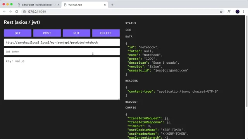The image size is (248, 139).
Task: Select the "transformResponse" config line
Action: coord(150,122)
